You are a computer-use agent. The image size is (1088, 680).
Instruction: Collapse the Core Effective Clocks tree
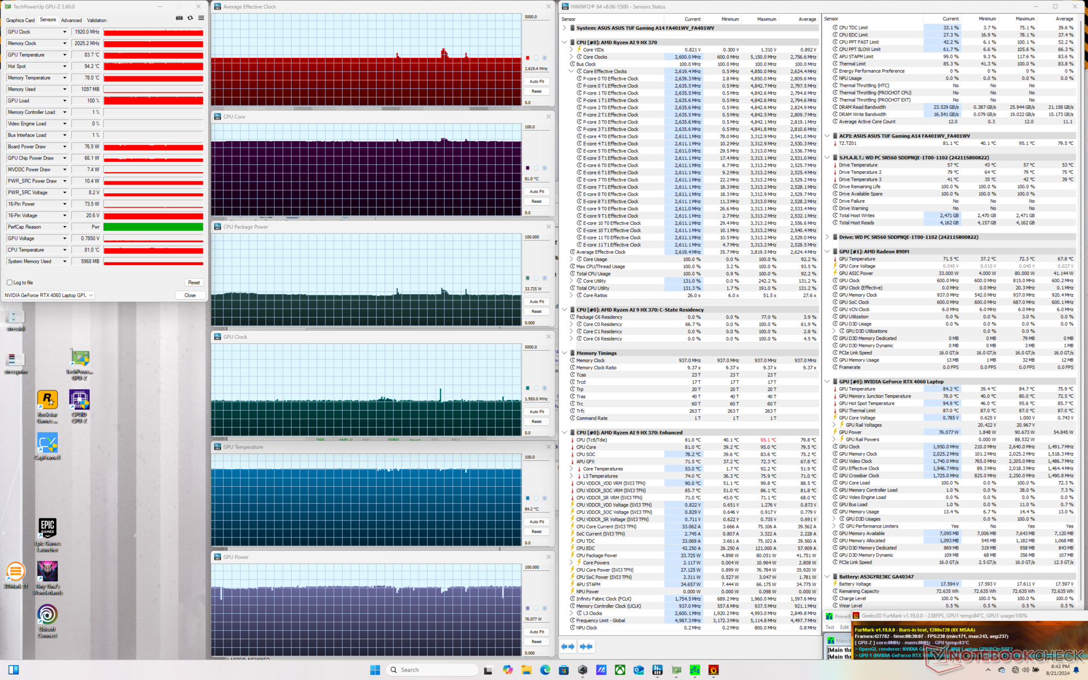[571, 71]
